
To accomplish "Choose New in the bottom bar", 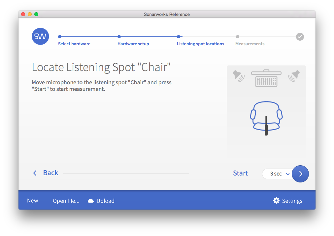I will [33, 201].
